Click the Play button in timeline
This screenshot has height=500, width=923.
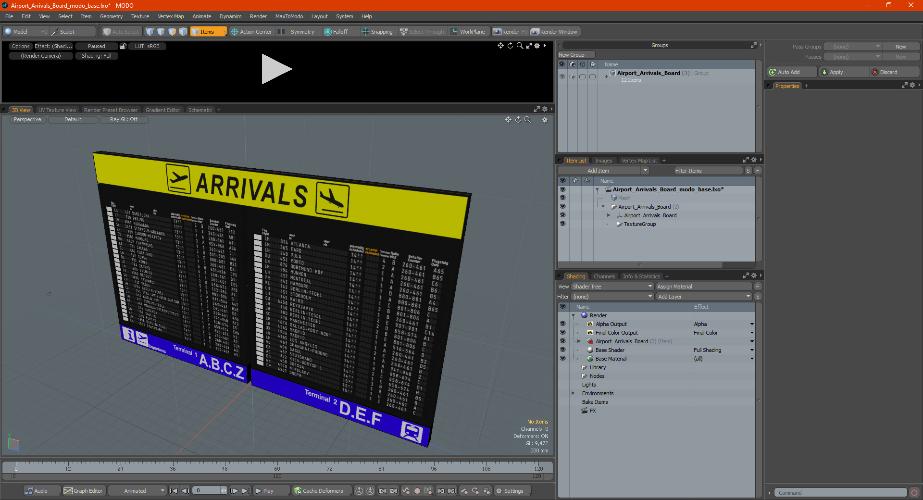coord(271,491)
